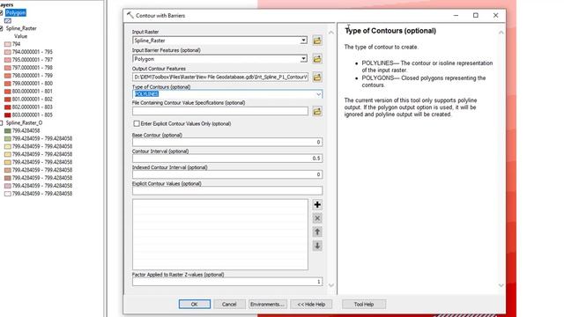Click help pane scroll down arrow
The height and width of the screenshot is (317, 564).
pos(501,285)
